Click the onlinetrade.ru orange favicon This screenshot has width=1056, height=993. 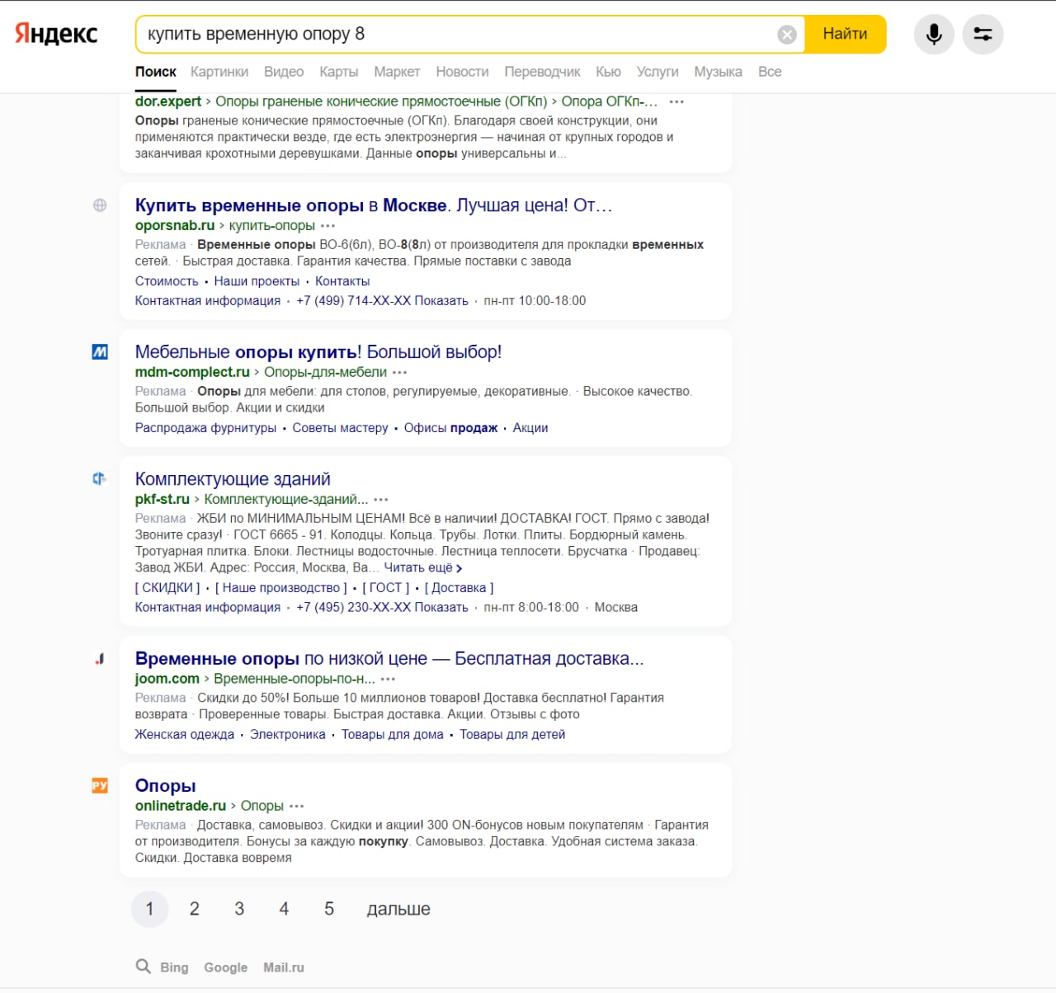pyautogui.click(x=100, y=786)
